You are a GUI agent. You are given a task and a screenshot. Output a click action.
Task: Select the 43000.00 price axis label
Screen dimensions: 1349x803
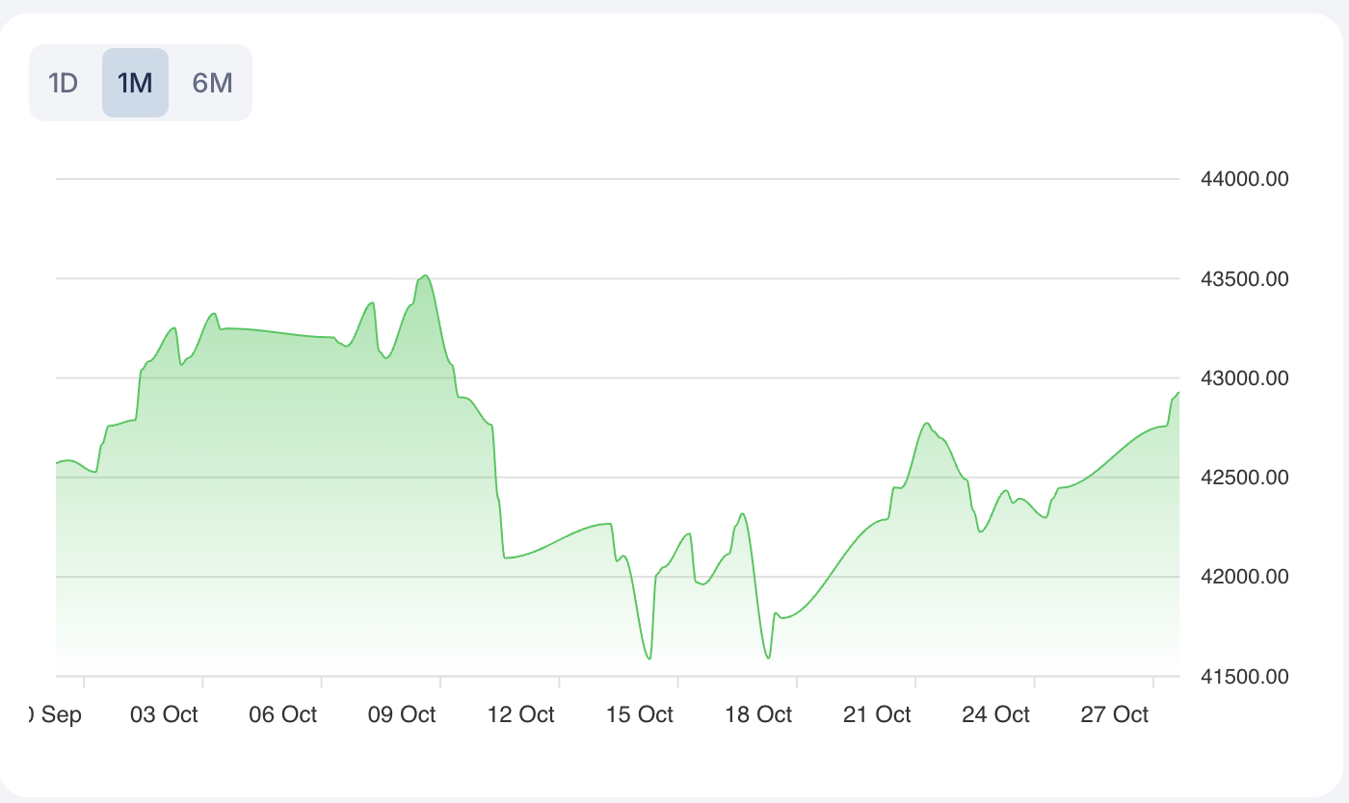[1245, 378]
